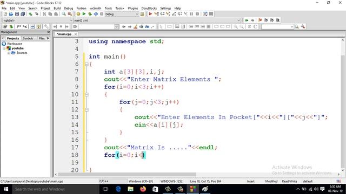
Task: Click the Copy toolbar icon
Action: tap(50, 14)
